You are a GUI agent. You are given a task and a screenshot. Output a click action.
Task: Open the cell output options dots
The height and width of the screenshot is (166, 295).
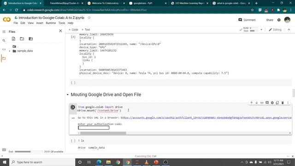click(73, 118)
